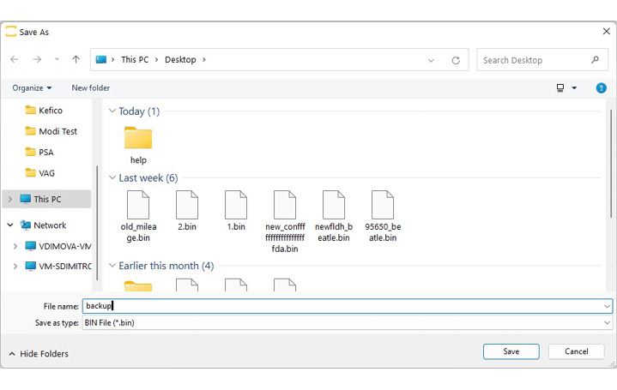Open the help folder

point(138,139)
